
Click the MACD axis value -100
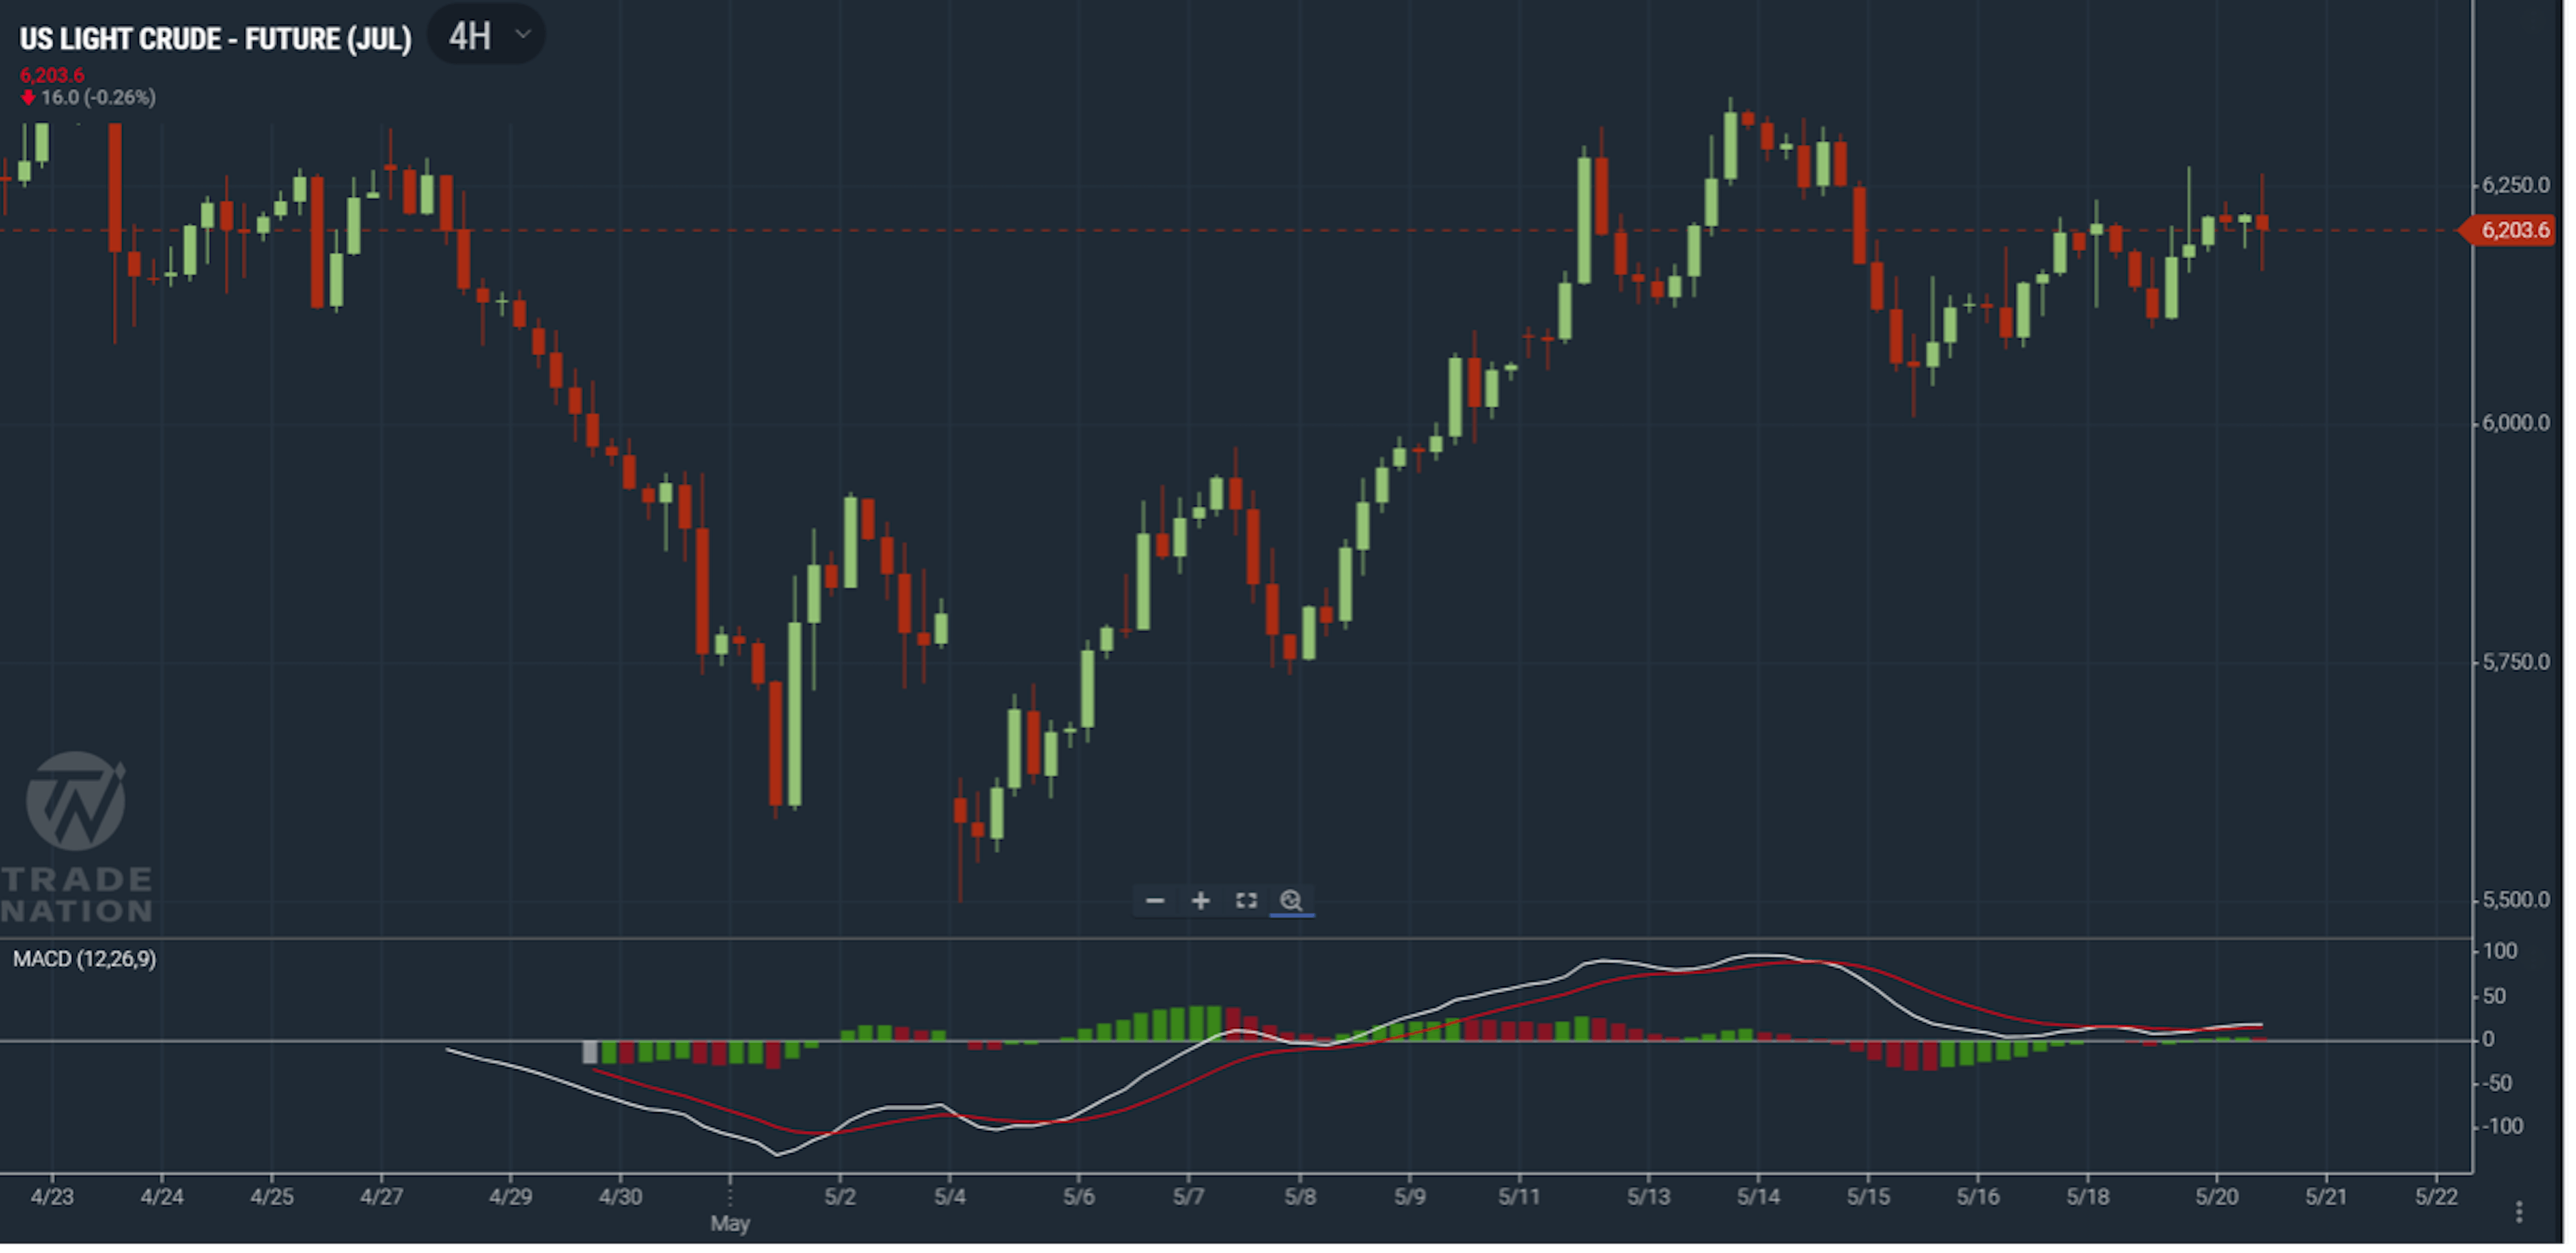pos(2502,1127)
